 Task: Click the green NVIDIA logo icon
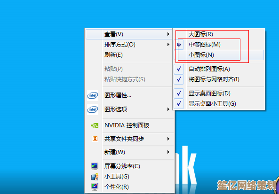click(x=95, y=125)
